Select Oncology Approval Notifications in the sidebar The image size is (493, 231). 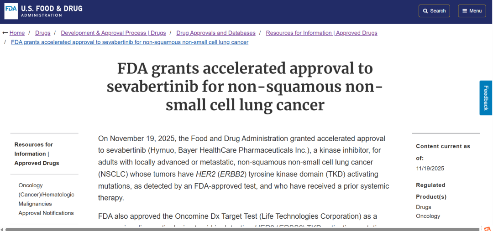pos(46,199)
